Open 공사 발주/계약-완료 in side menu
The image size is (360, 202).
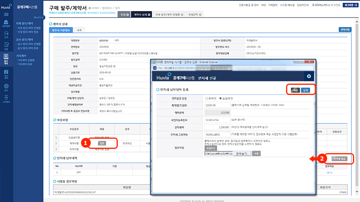coord(28,48)
